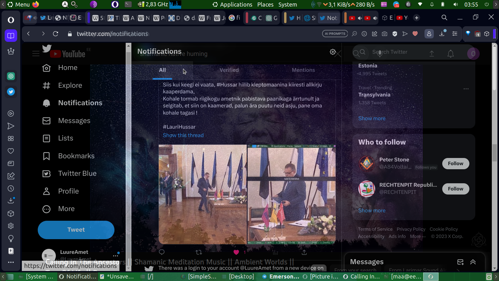Expand the Messages drawer

[x=473, y=262]
